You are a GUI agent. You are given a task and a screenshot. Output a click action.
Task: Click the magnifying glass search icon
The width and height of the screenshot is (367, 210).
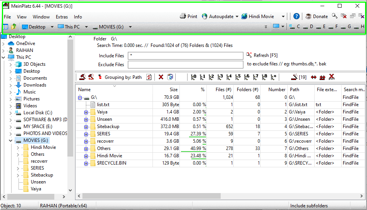[x=335, y=16]
